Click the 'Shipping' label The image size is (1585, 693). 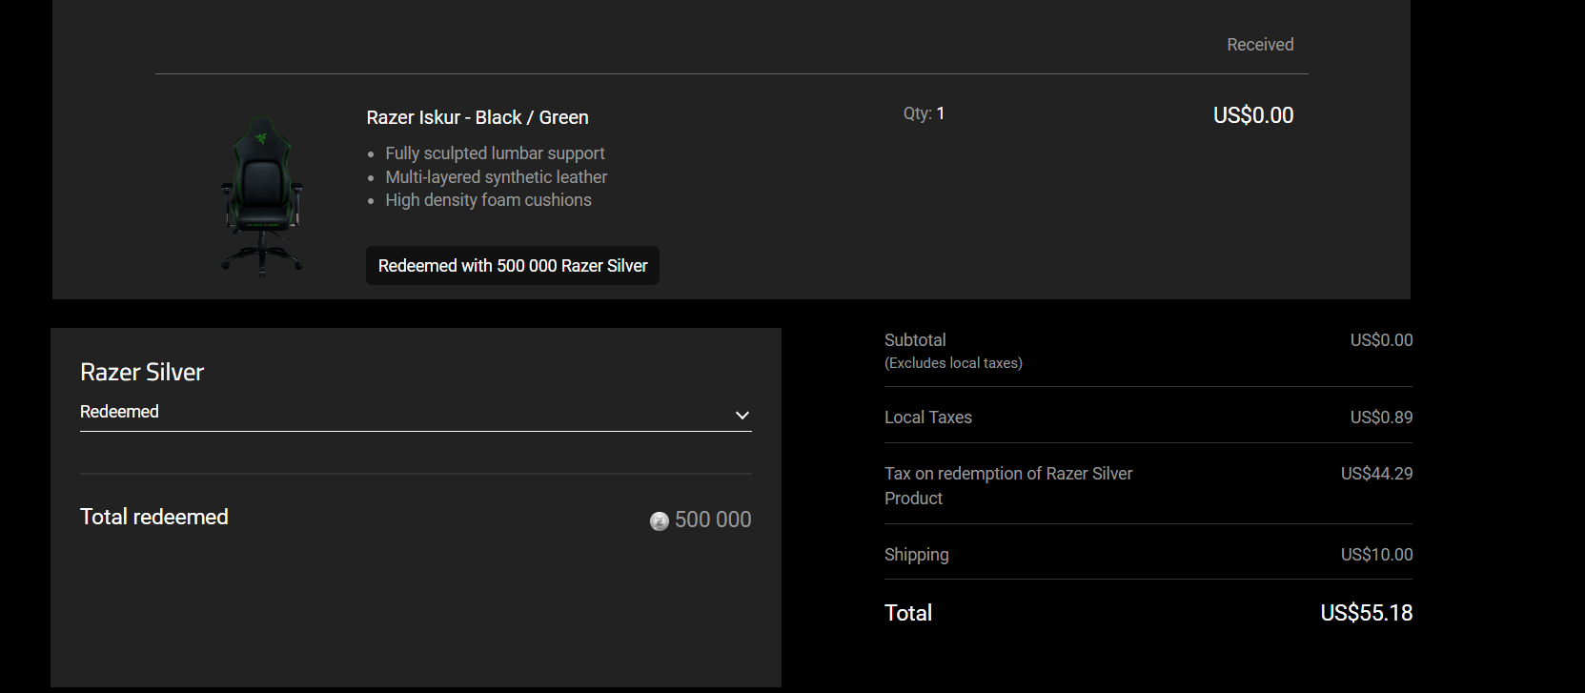click(x=917, y=555)
